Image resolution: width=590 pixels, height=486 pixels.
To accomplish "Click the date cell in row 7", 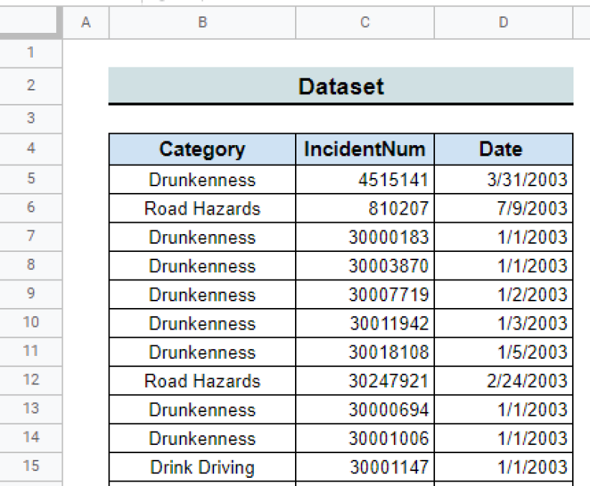I will [x=503, y=237].
